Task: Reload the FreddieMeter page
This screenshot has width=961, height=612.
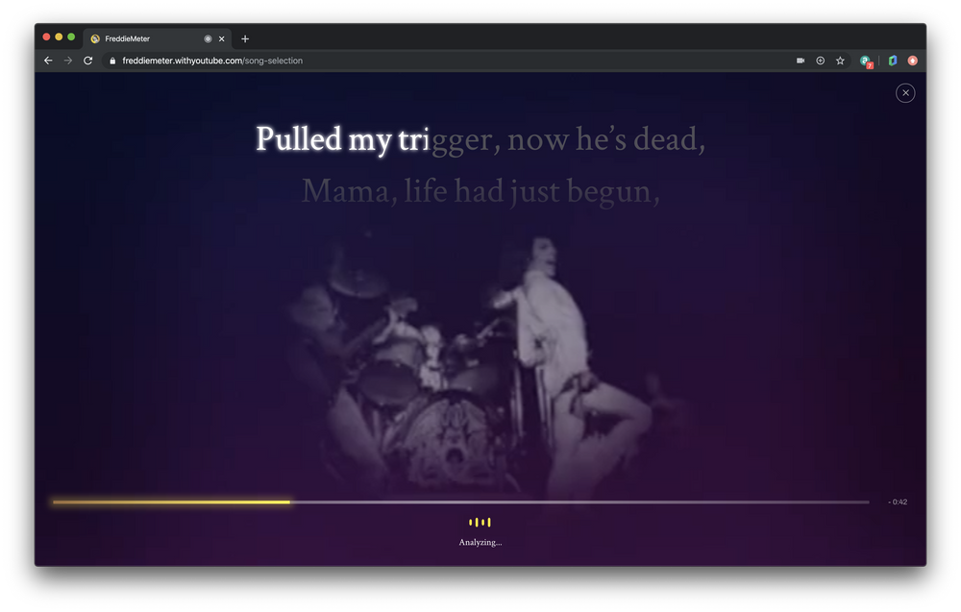Action: click(88, 61)
